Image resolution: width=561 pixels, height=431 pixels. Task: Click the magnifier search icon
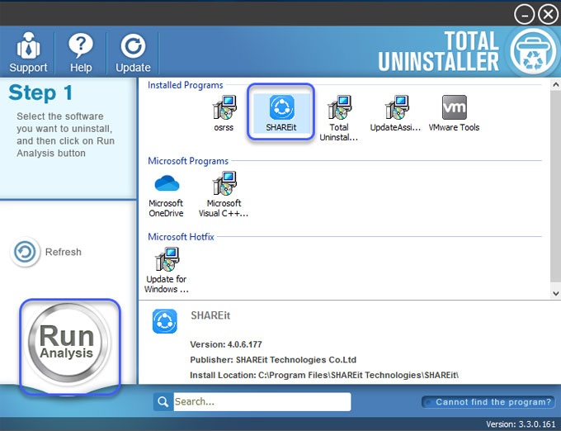(163, 401)
